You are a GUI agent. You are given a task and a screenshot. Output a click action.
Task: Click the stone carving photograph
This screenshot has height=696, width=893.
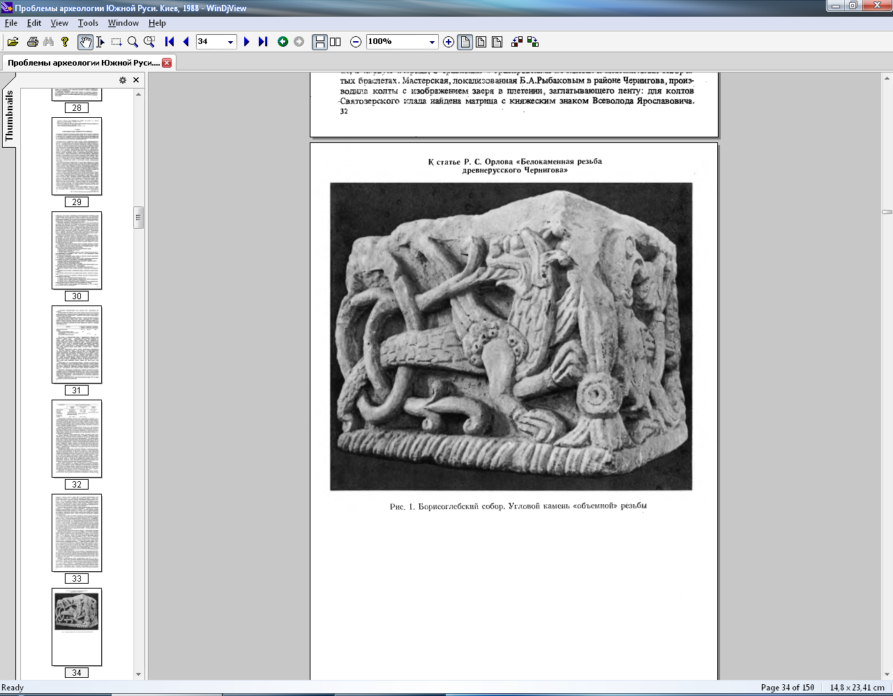tap(511, 336)
